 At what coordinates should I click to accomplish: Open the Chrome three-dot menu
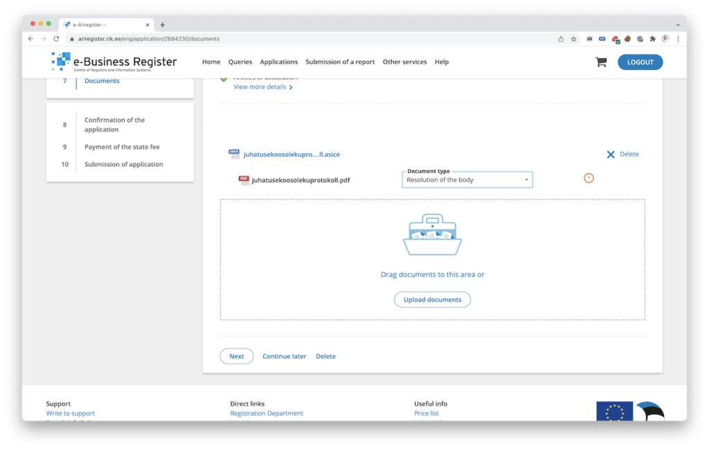678,39
